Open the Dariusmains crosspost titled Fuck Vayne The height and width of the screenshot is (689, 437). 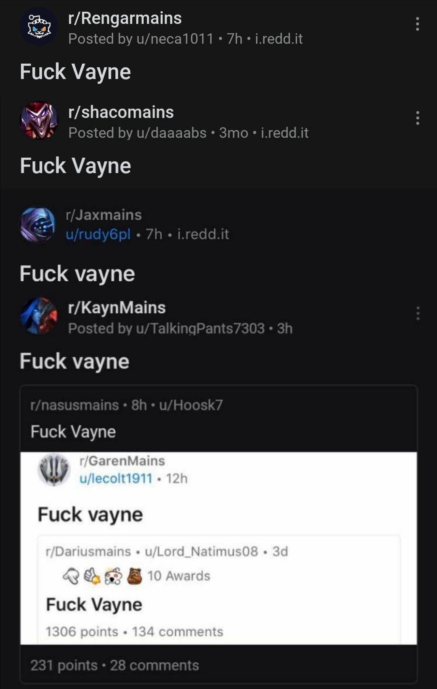point(94,604)
